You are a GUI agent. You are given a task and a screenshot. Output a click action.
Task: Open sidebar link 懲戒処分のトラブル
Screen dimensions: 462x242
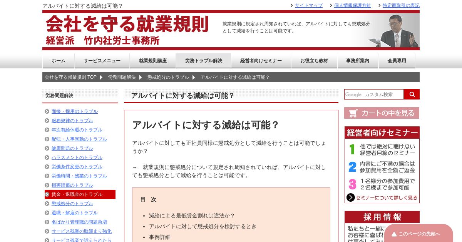72,204
